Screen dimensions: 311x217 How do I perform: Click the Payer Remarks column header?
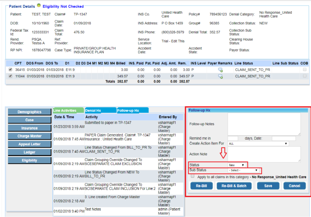click(220, 63)
